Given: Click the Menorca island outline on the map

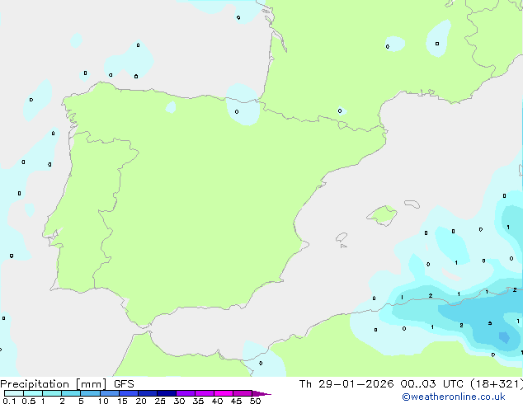Looking at the screenshot, I should pyautogui.click(x=412, y=204).
